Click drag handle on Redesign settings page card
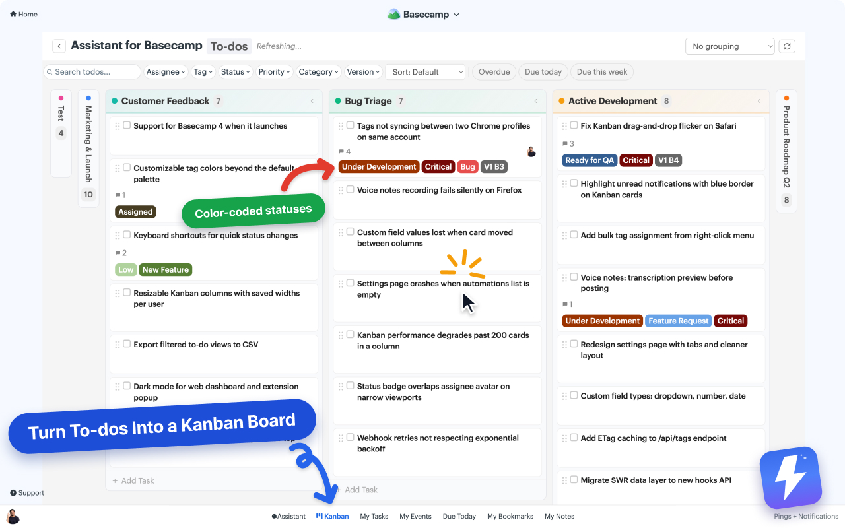845x528 pixels. click(x=564, y=345)
